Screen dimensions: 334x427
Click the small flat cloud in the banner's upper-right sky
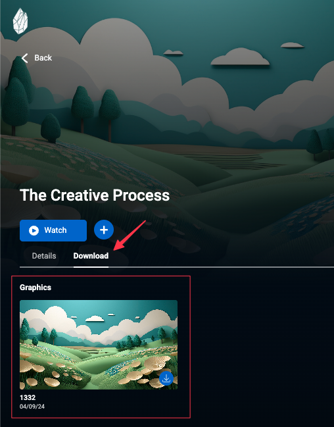(x=292, y=45)
